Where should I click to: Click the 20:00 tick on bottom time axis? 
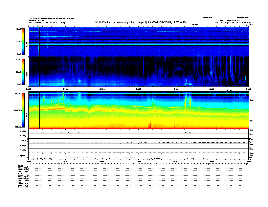click(x=212, y=161)
